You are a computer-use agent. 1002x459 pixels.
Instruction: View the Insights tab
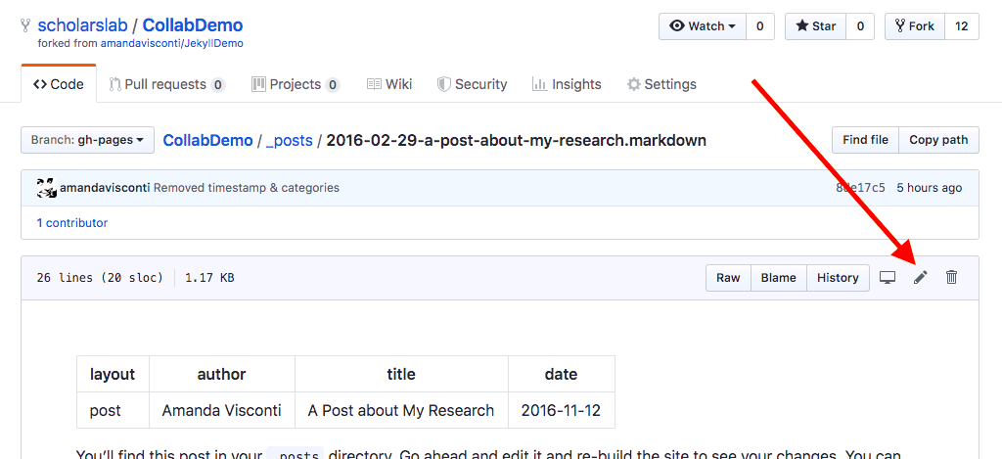click(567, 84)
